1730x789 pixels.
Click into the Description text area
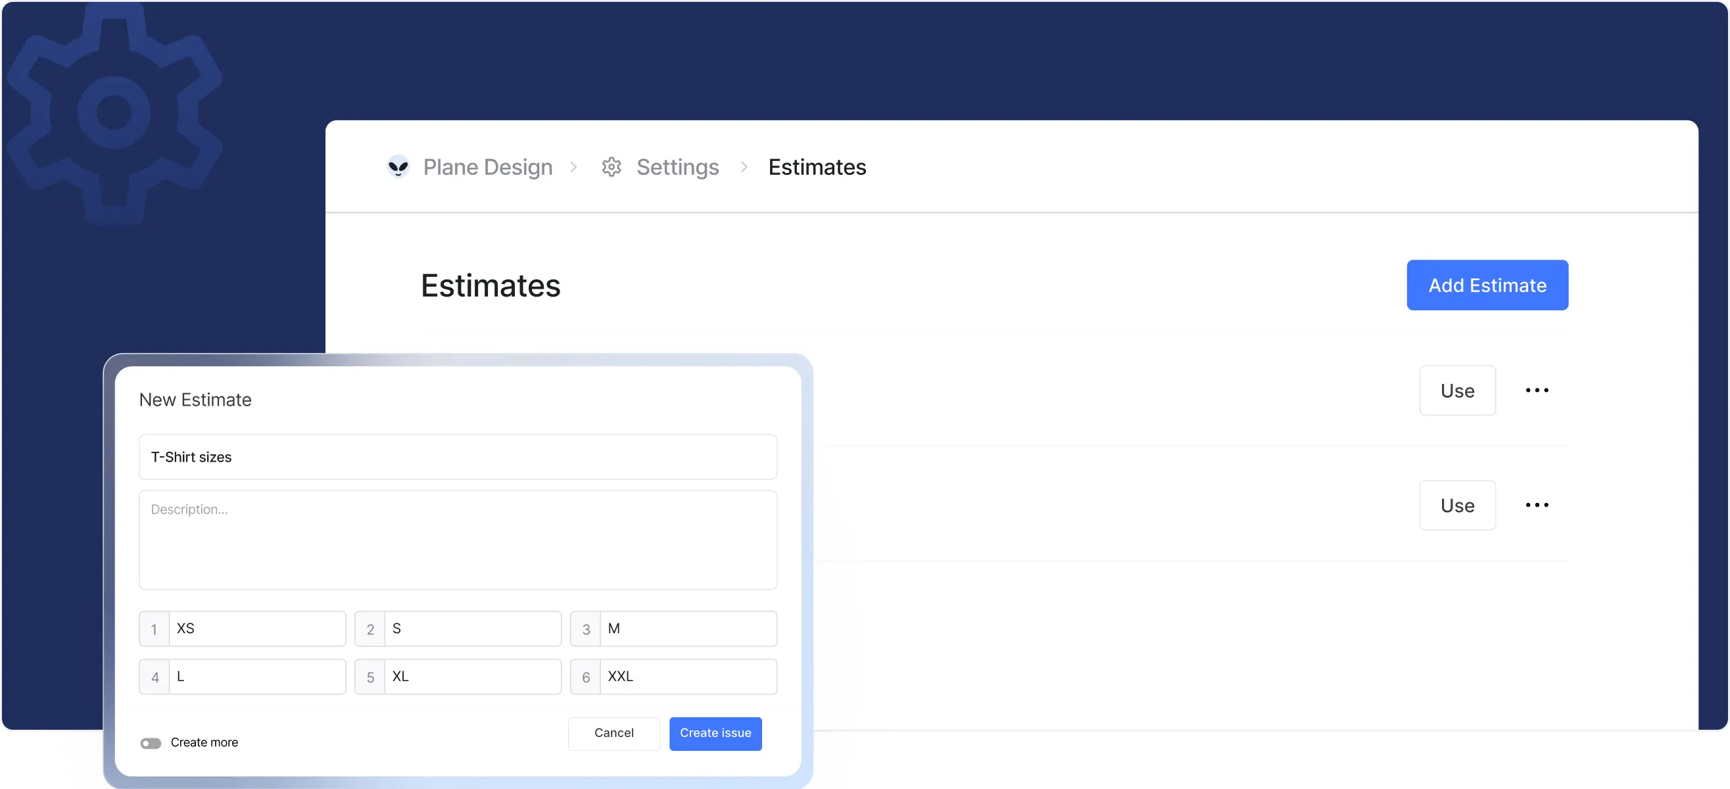(x=458, y=539)
